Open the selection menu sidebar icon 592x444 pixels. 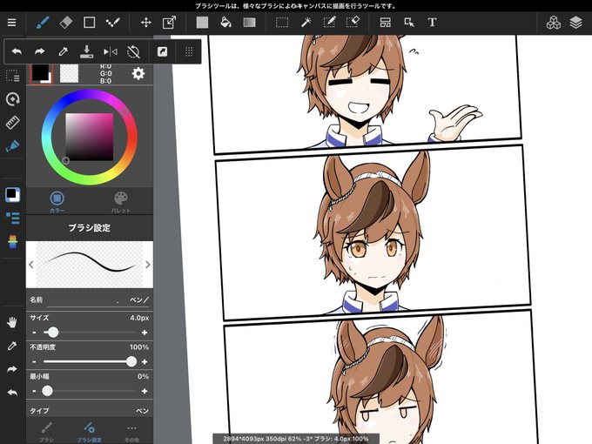point(12,76)
